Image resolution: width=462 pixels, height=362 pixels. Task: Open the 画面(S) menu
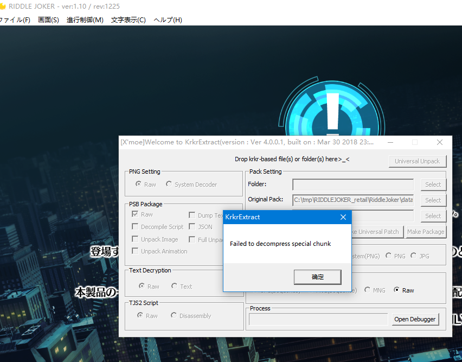pyautogui.click(x=49, y=20)
